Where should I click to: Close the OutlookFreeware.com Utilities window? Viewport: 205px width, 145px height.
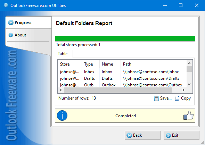click(197, 5)
